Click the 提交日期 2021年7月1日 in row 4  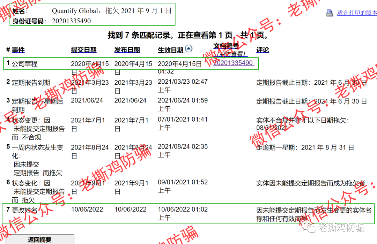88,124
